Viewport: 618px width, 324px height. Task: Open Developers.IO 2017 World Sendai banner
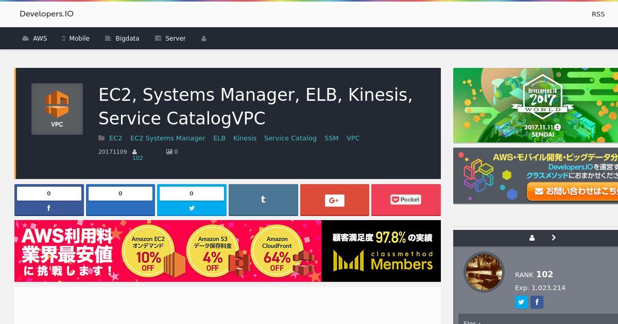(536, 105)
